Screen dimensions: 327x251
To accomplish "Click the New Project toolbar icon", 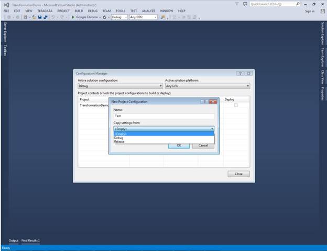I will 26,17.
